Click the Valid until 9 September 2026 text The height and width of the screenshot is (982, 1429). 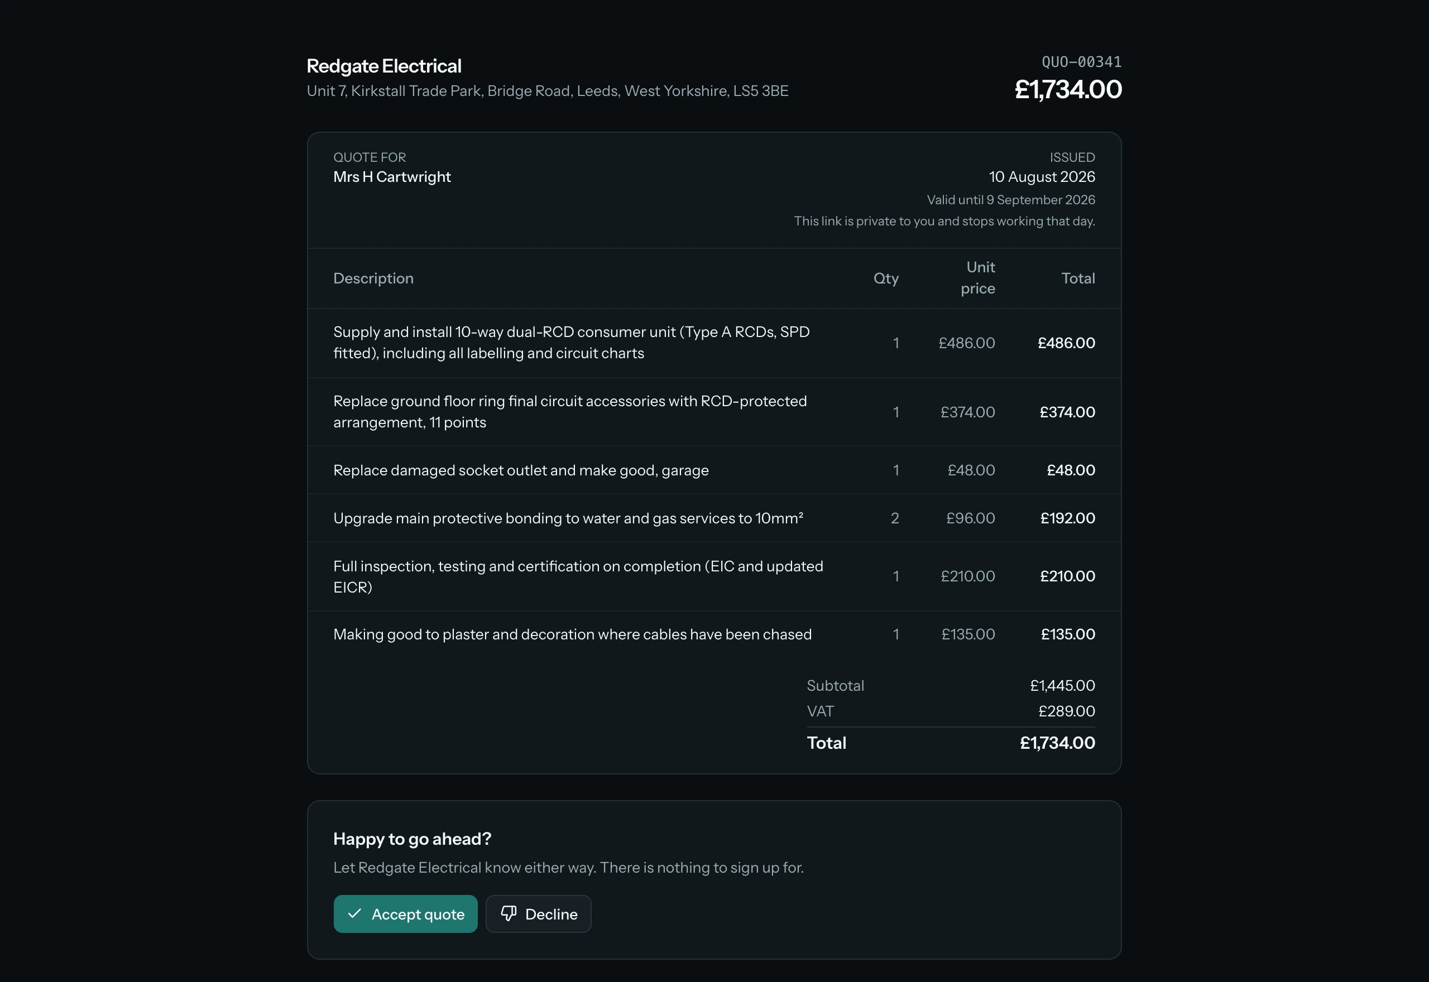1011,199
